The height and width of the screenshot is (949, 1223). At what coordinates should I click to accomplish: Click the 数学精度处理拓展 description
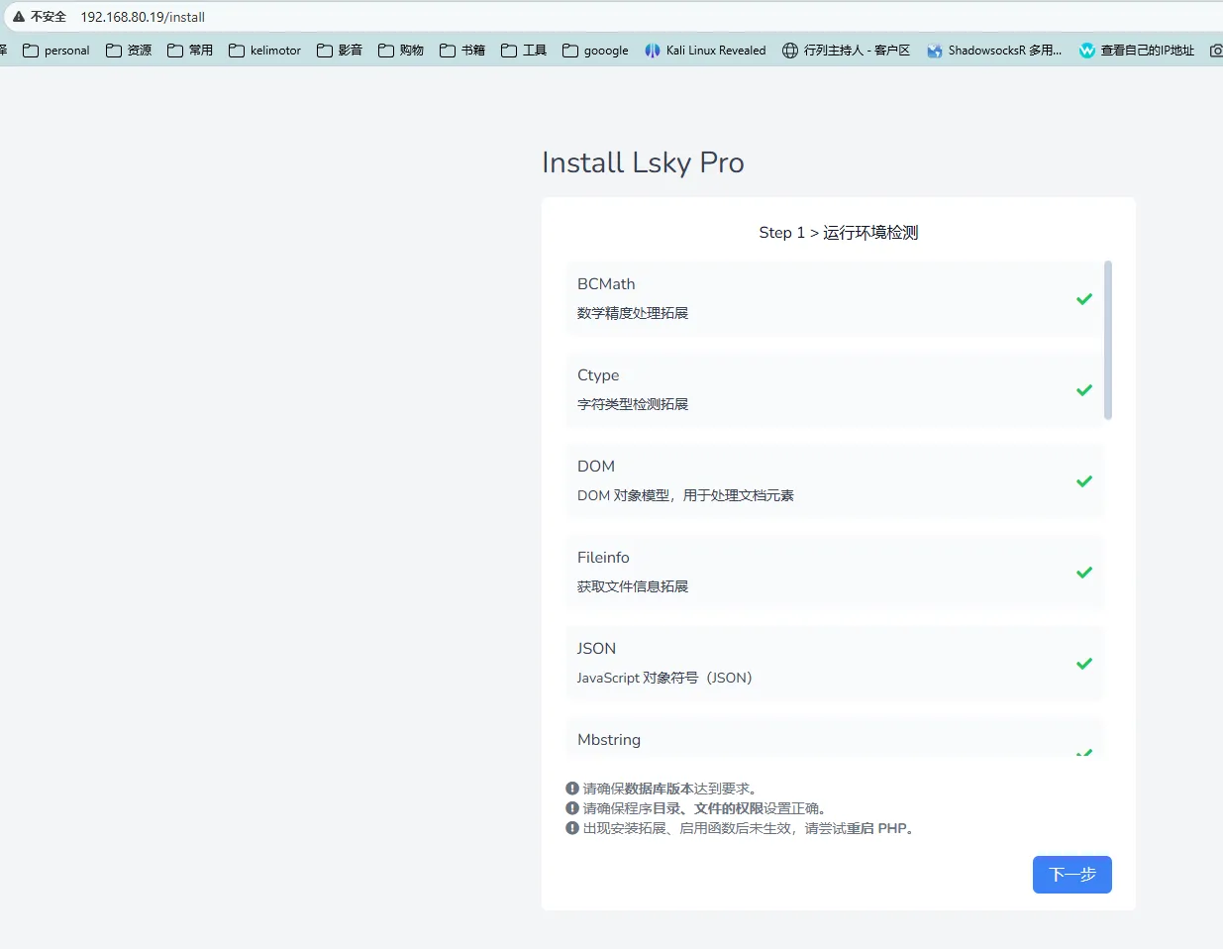click(x=633, y=313)
